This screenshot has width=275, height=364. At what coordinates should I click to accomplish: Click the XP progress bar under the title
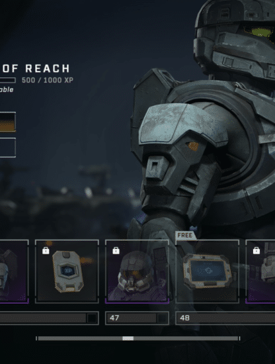coord(8,80)
